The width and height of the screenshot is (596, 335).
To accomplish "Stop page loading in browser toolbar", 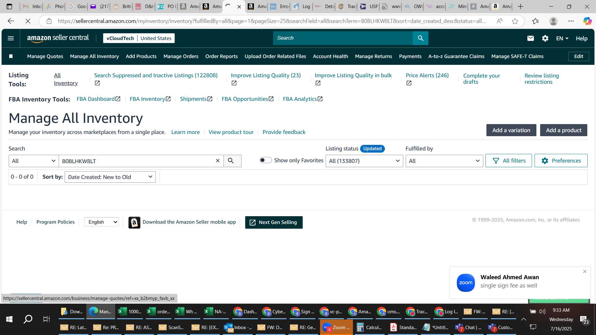I will coord(28,21).
